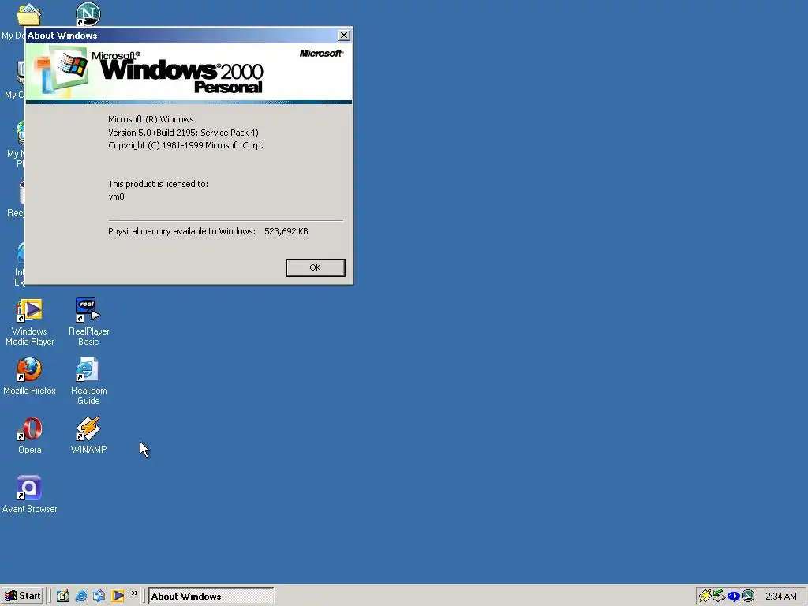
Task: Select the Mozilla Firefox desktop icon
Action: 29,376
